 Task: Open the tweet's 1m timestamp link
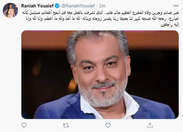[102, 6]
